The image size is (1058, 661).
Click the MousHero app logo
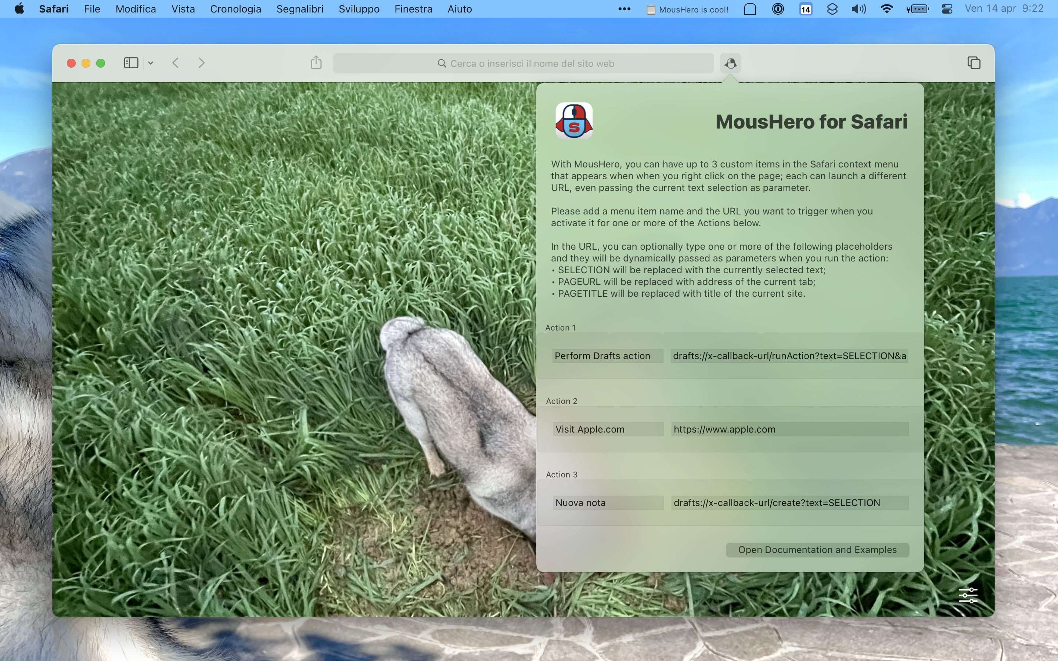[574, 121]
